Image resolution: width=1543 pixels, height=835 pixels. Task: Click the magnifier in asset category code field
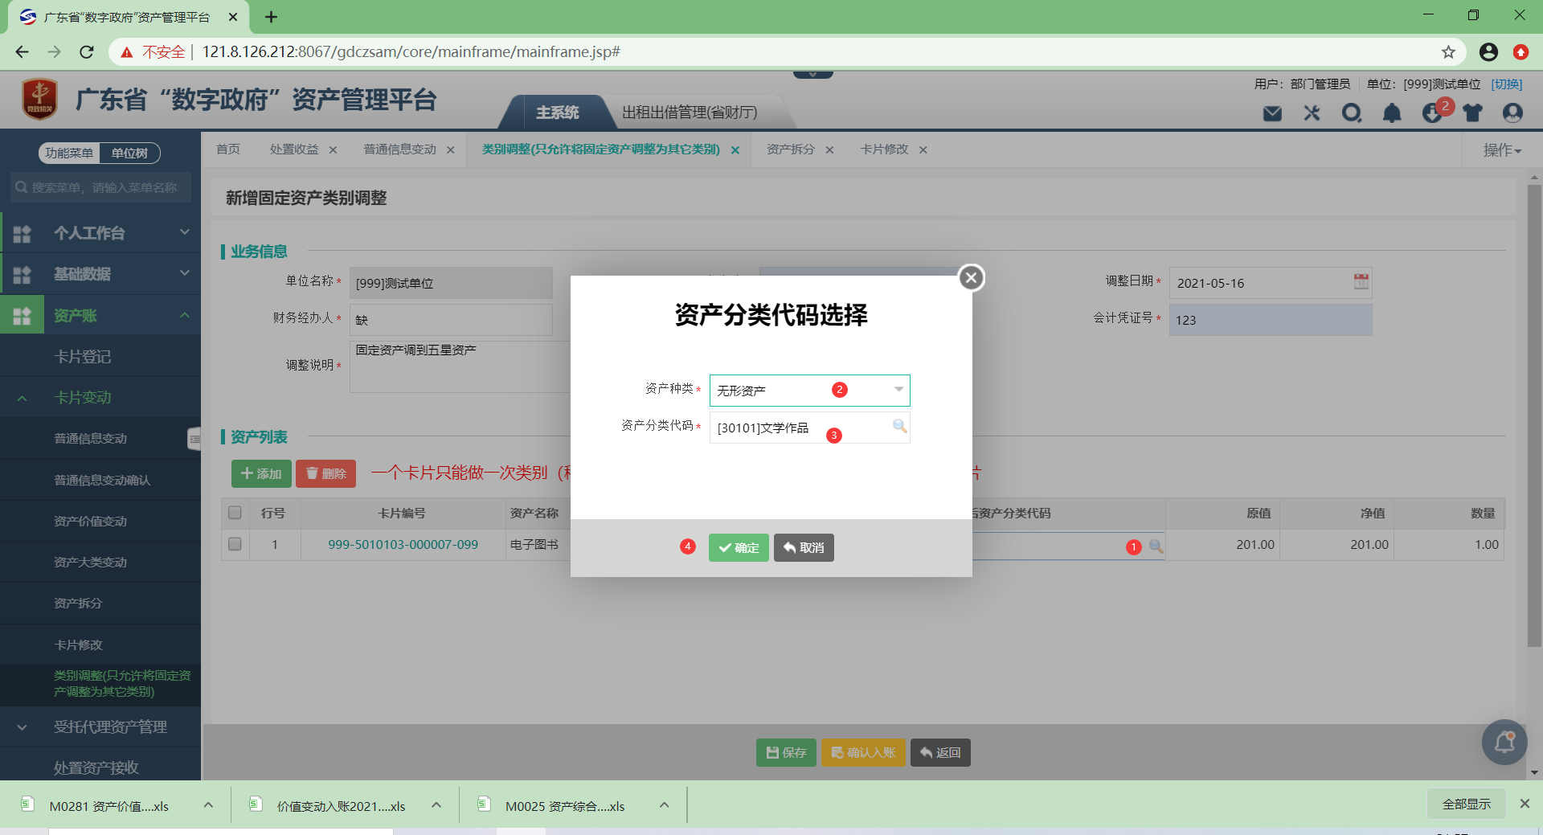coord(899,426)
